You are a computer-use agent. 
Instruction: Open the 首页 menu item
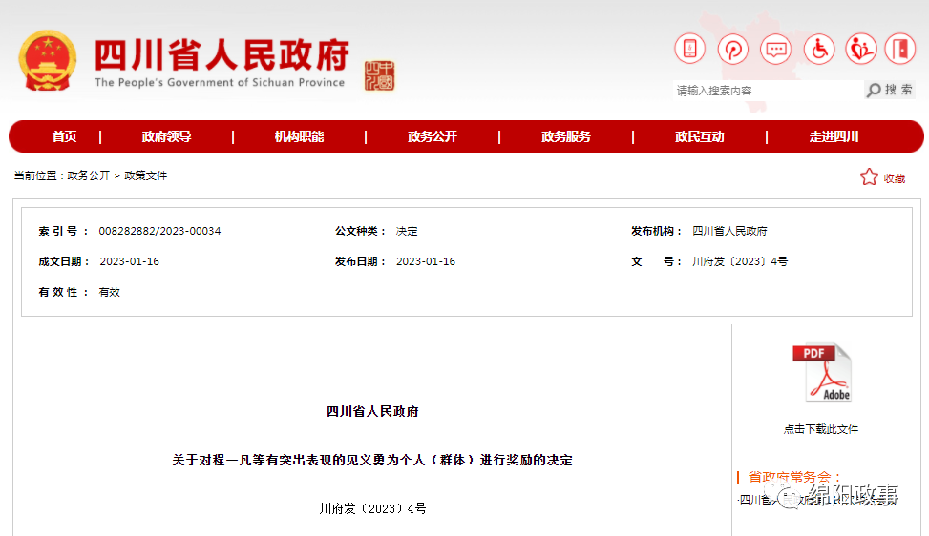click(65, 136)
